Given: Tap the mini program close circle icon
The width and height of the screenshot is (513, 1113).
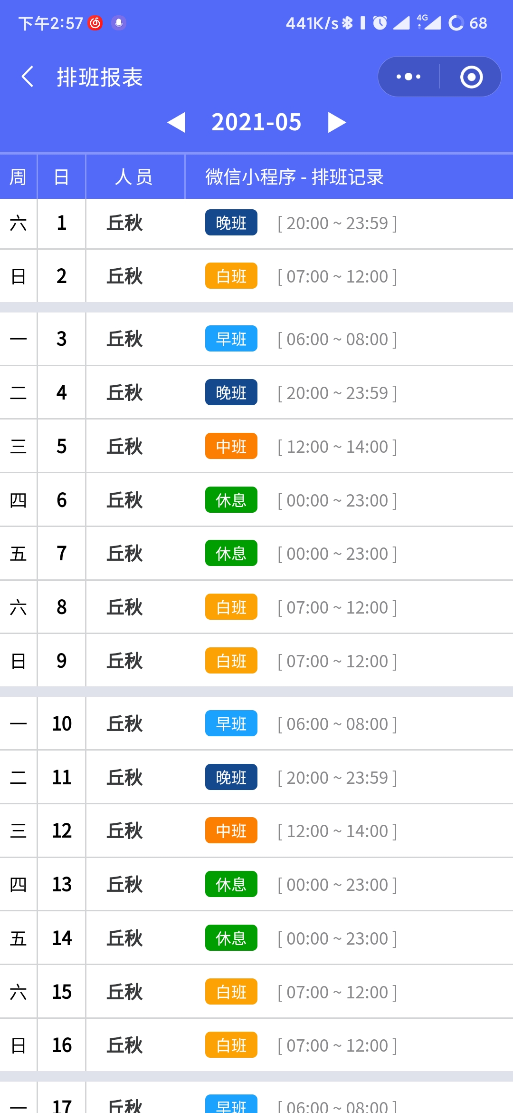Looking at the screenshot, I should [471, 77].
